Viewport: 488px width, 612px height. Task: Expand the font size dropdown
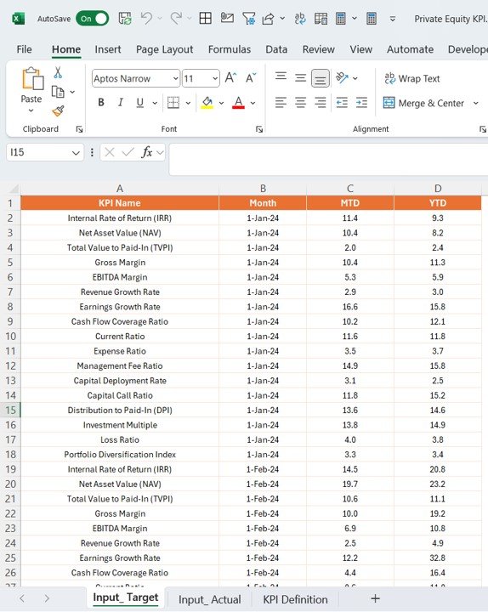pyautogui.click(x=215, y=78)
